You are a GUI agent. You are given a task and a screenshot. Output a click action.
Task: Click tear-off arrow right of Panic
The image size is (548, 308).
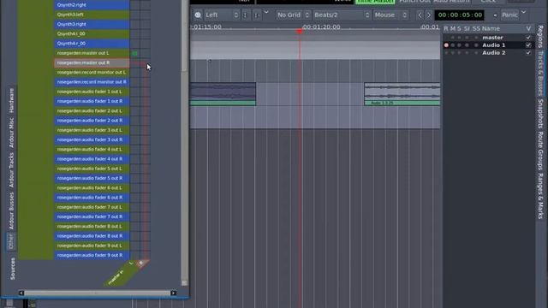523,12
